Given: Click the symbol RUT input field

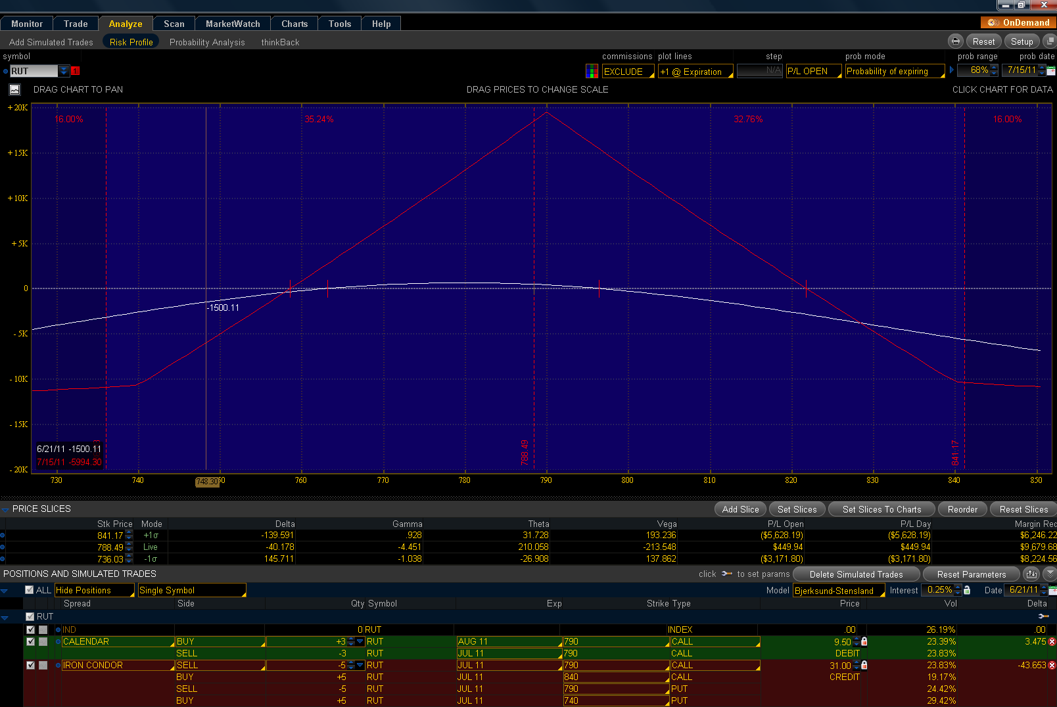Looking at the screenshot, I should pos(34,71).
